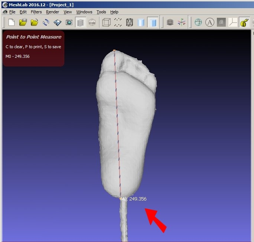
Task: Open the Edit menu
Action: [x=23, y=12]
